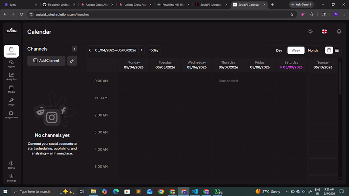Click the Monday 05/04/2026 column header
Viewport: 349px width, 196px height.
pos(134,65)
